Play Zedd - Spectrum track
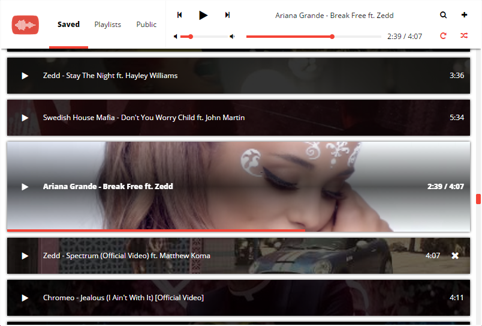The width and height of the screenshot is (482, 326). (x=25, y=256)
